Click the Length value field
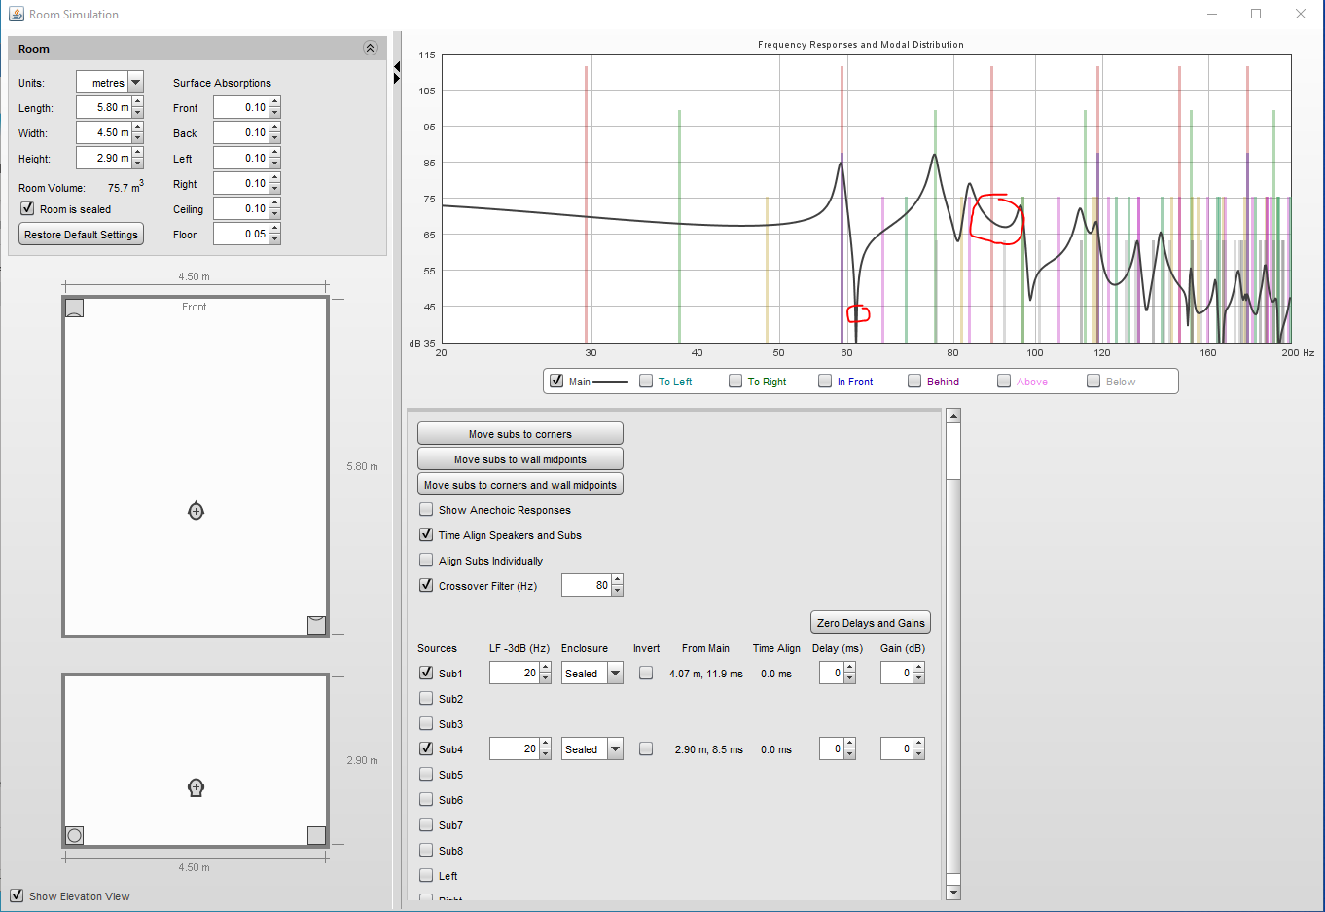 pos(104,108)
